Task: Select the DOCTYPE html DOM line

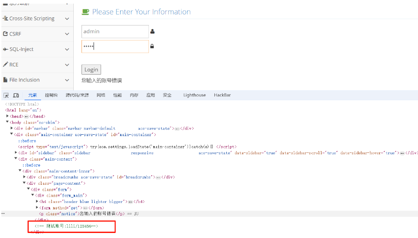Action: (22, 104)
